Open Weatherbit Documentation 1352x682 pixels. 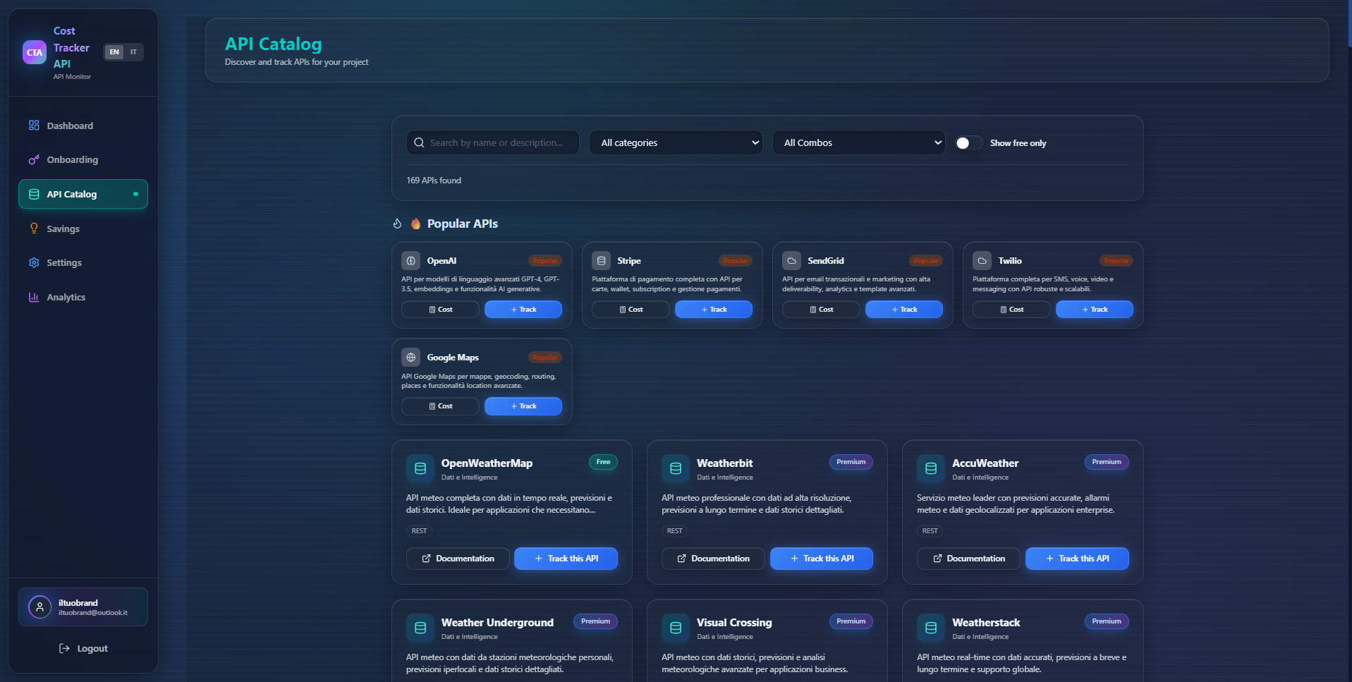pos(712,558)
